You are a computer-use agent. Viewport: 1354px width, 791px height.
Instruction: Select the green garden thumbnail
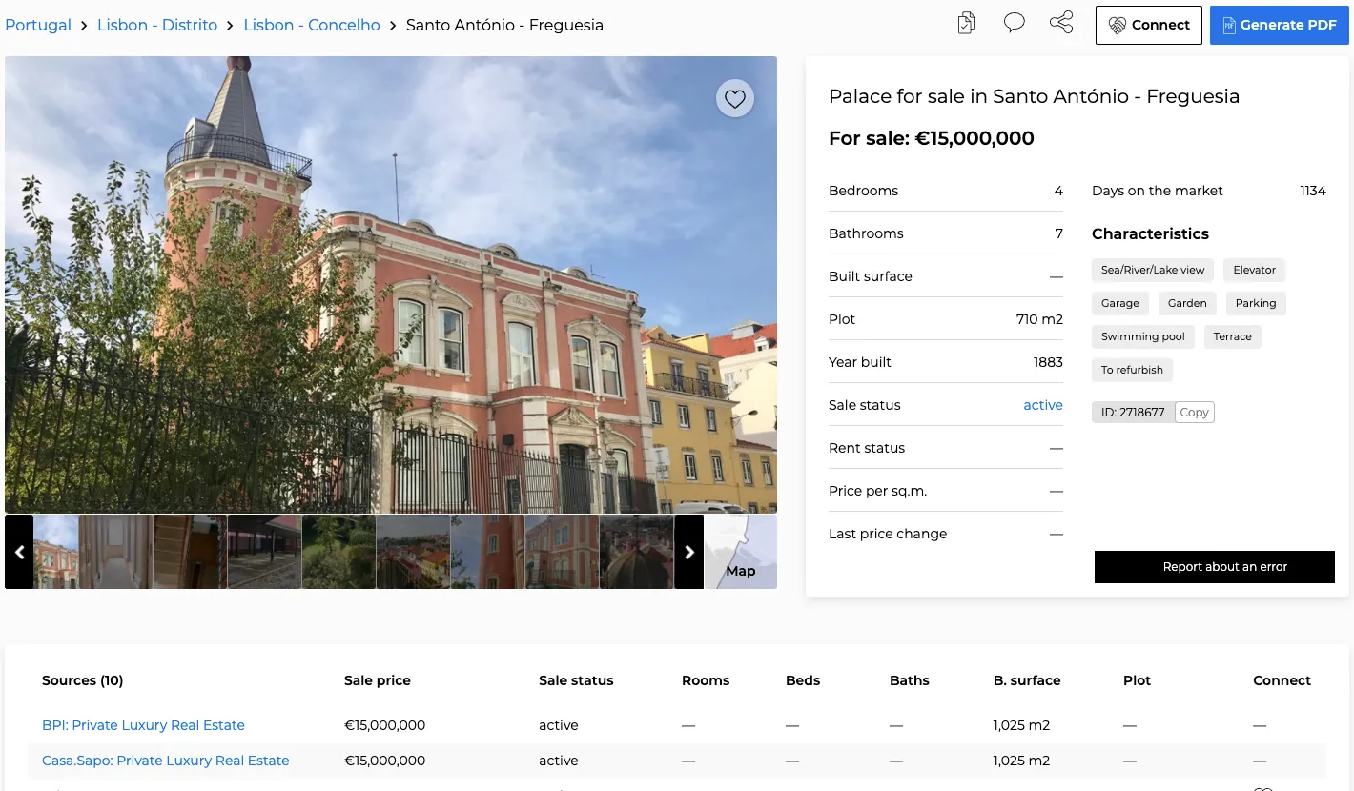pyautogui.click(x=338, y=552)
